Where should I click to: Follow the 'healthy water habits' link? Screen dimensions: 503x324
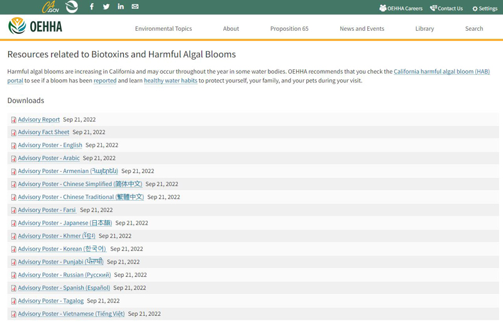click(170, 81)
